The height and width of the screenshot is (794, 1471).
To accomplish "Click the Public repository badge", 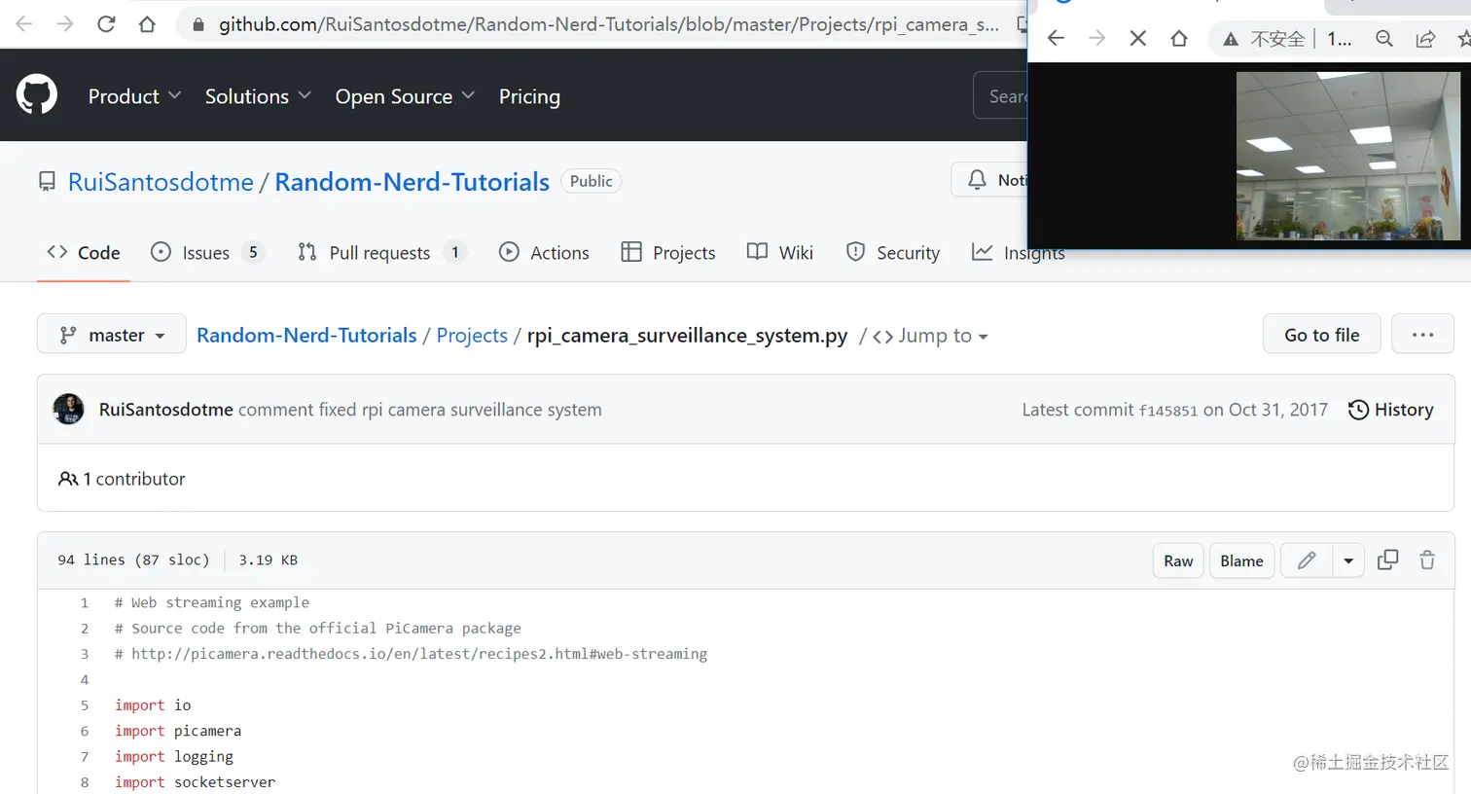I will 591,181.
